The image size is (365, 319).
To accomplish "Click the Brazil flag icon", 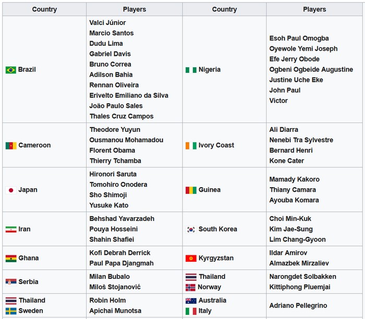I will (x=11, y=70).
